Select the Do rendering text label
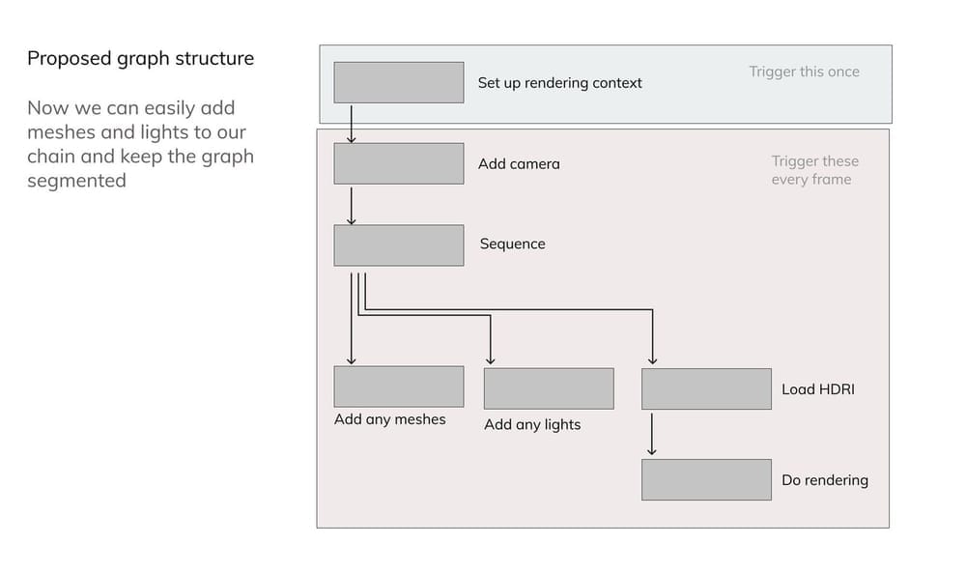 824,480
